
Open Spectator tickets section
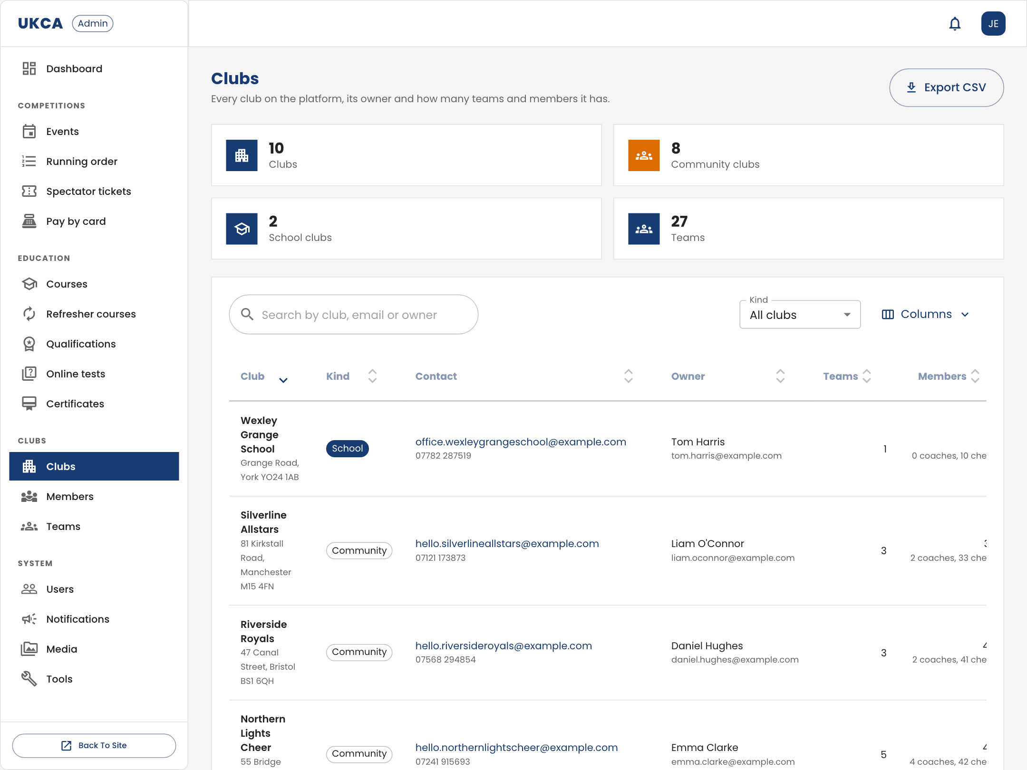point(94,191)
